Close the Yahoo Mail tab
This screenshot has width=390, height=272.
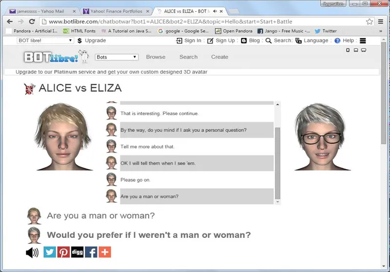point(74,11)
